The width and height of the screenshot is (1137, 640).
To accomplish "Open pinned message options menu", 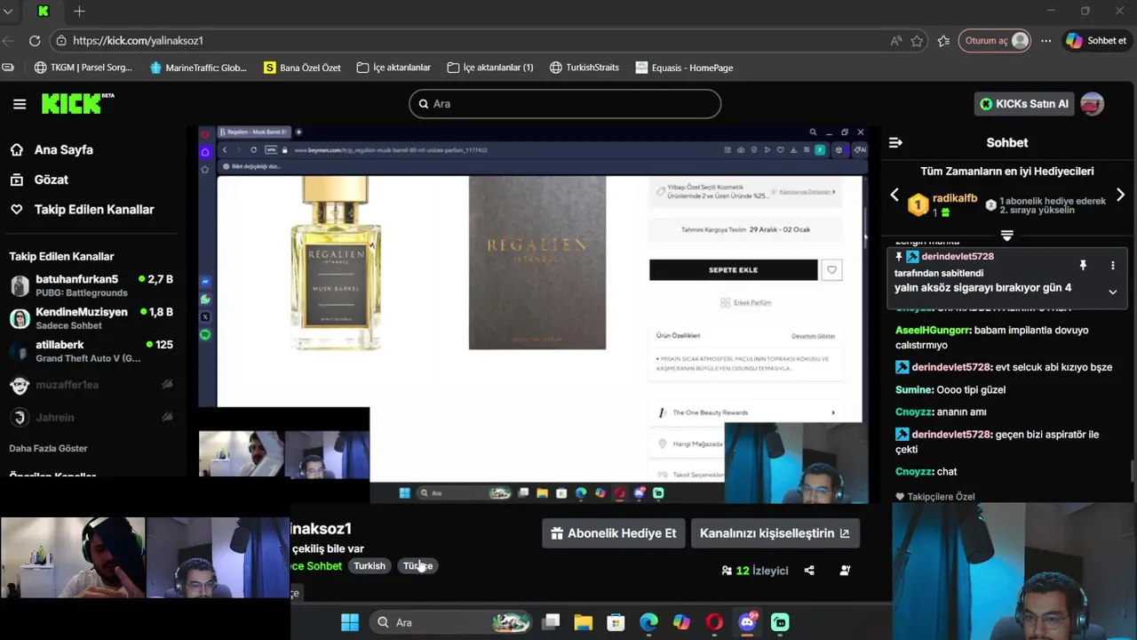I will (1112, 265).
